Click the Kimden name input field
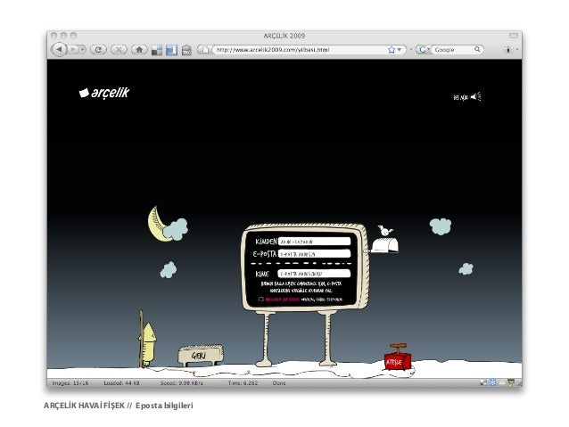 point(314,242)
